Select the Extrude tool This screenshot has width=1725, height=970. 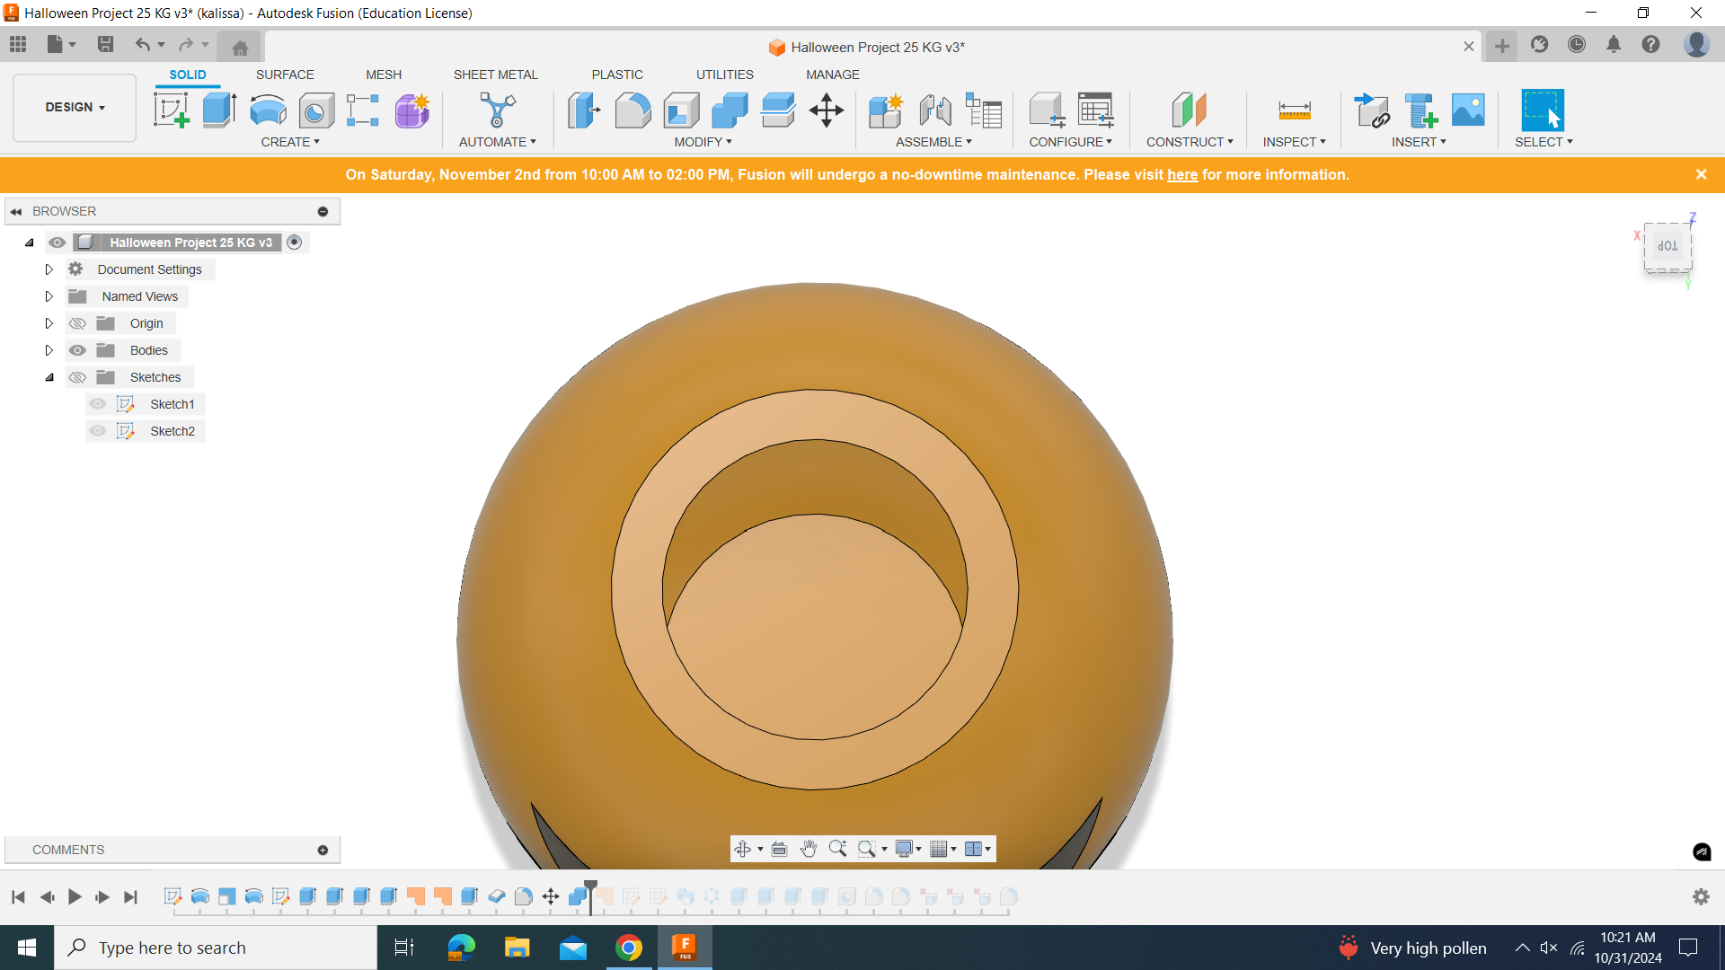(x=219, y=110)
